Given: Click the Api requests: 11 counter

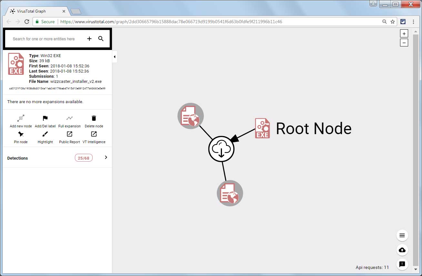Looking at the screenshot, I should (372, 267).
